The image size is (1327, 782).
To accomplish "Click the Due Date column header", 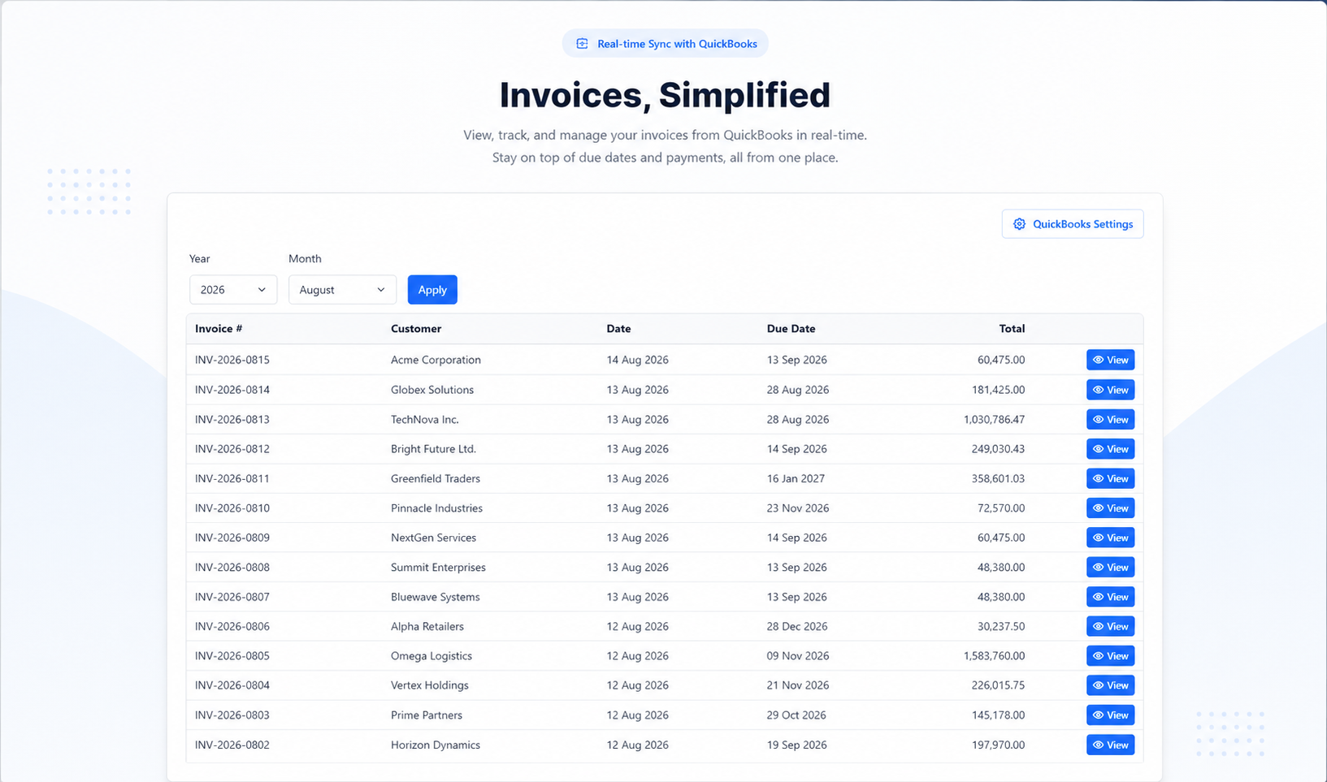I will click(x=791, y=329).
